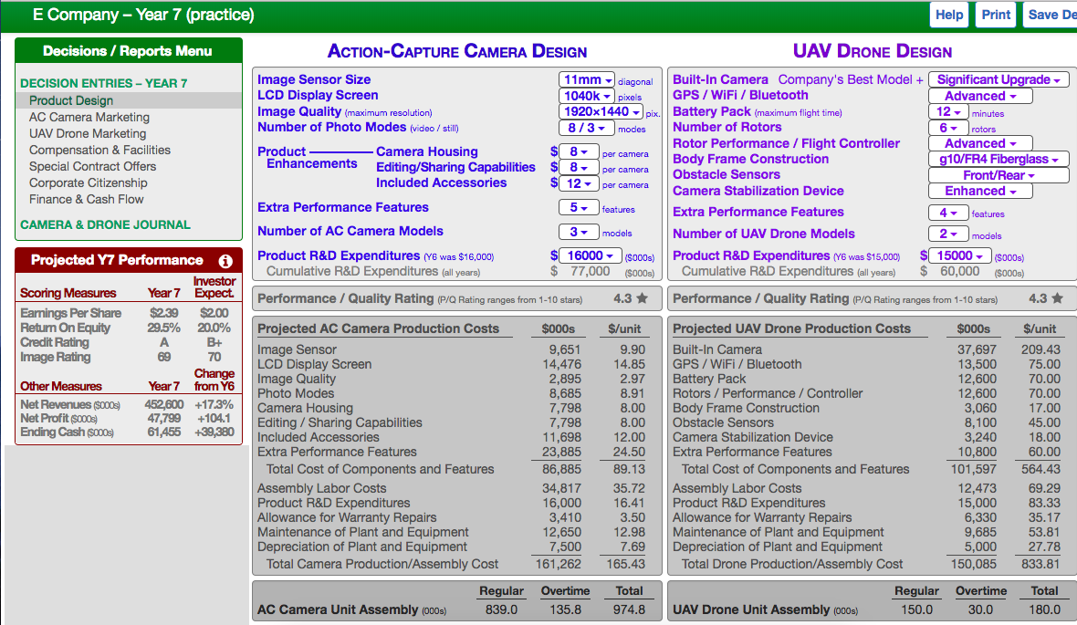Open the Camera Housing cost dropdown
This screenshot has width=1077, height=625.
point(579,151)
